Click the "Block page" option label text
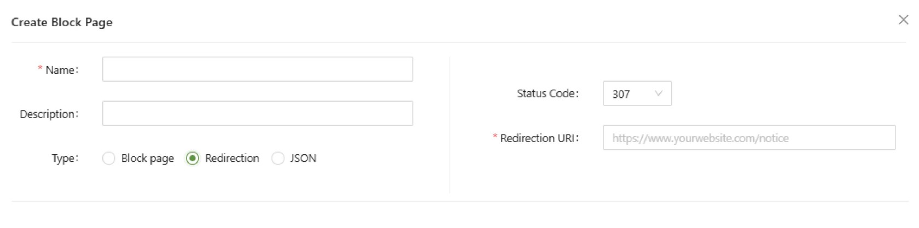The height and width of the screenshot is (228, 919). pos(148,159)
